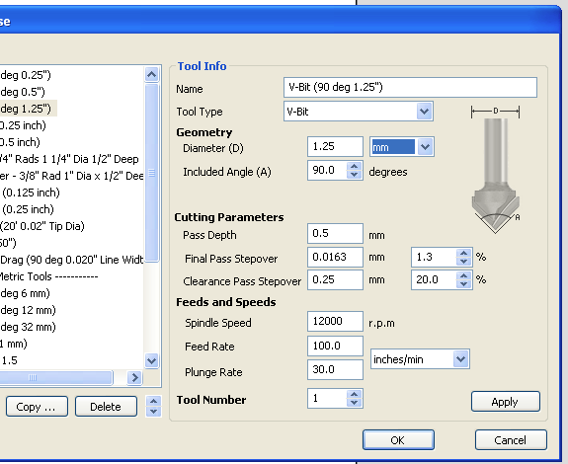
Task: Click the horizontal scroll right arrow
Action: point(134,377)
